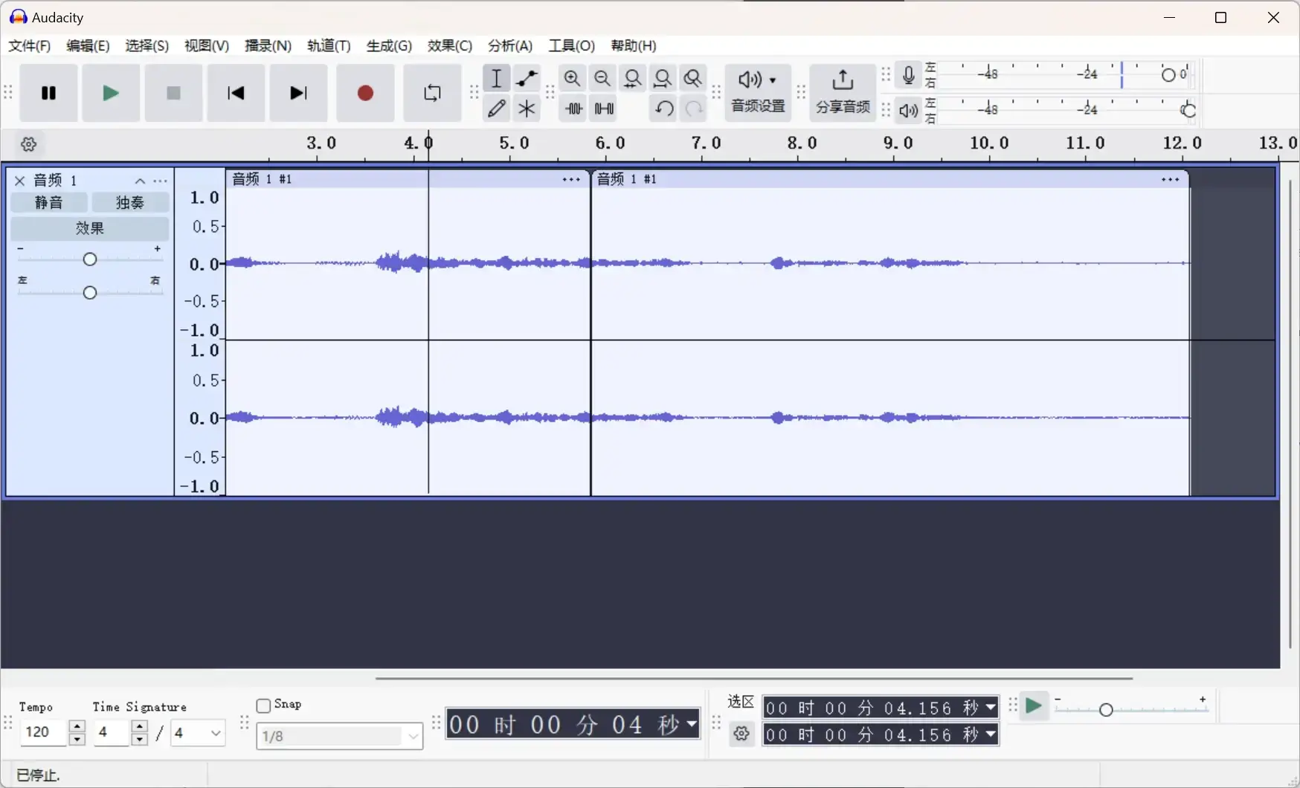Click the 分享音频 icon
Viewport: 1300px width, 788px height.
pyautogui.click(x=843, y=93)
